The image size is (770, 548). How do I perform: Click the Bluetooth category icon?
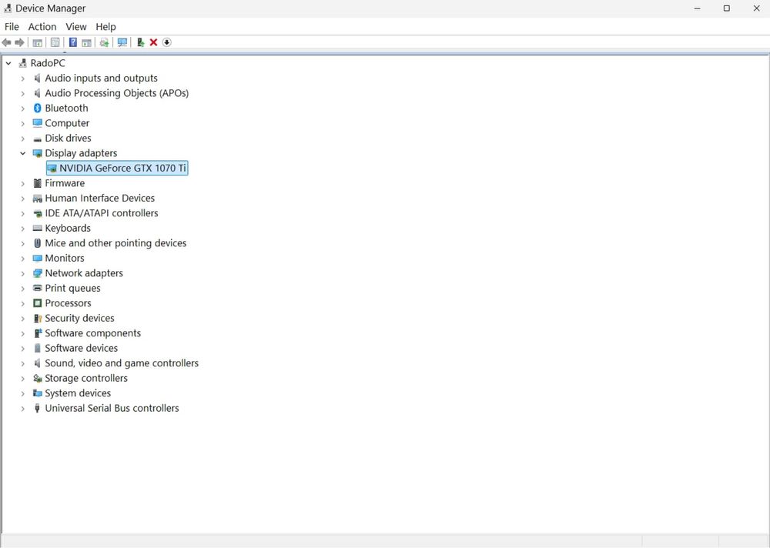tap(37, 108)
